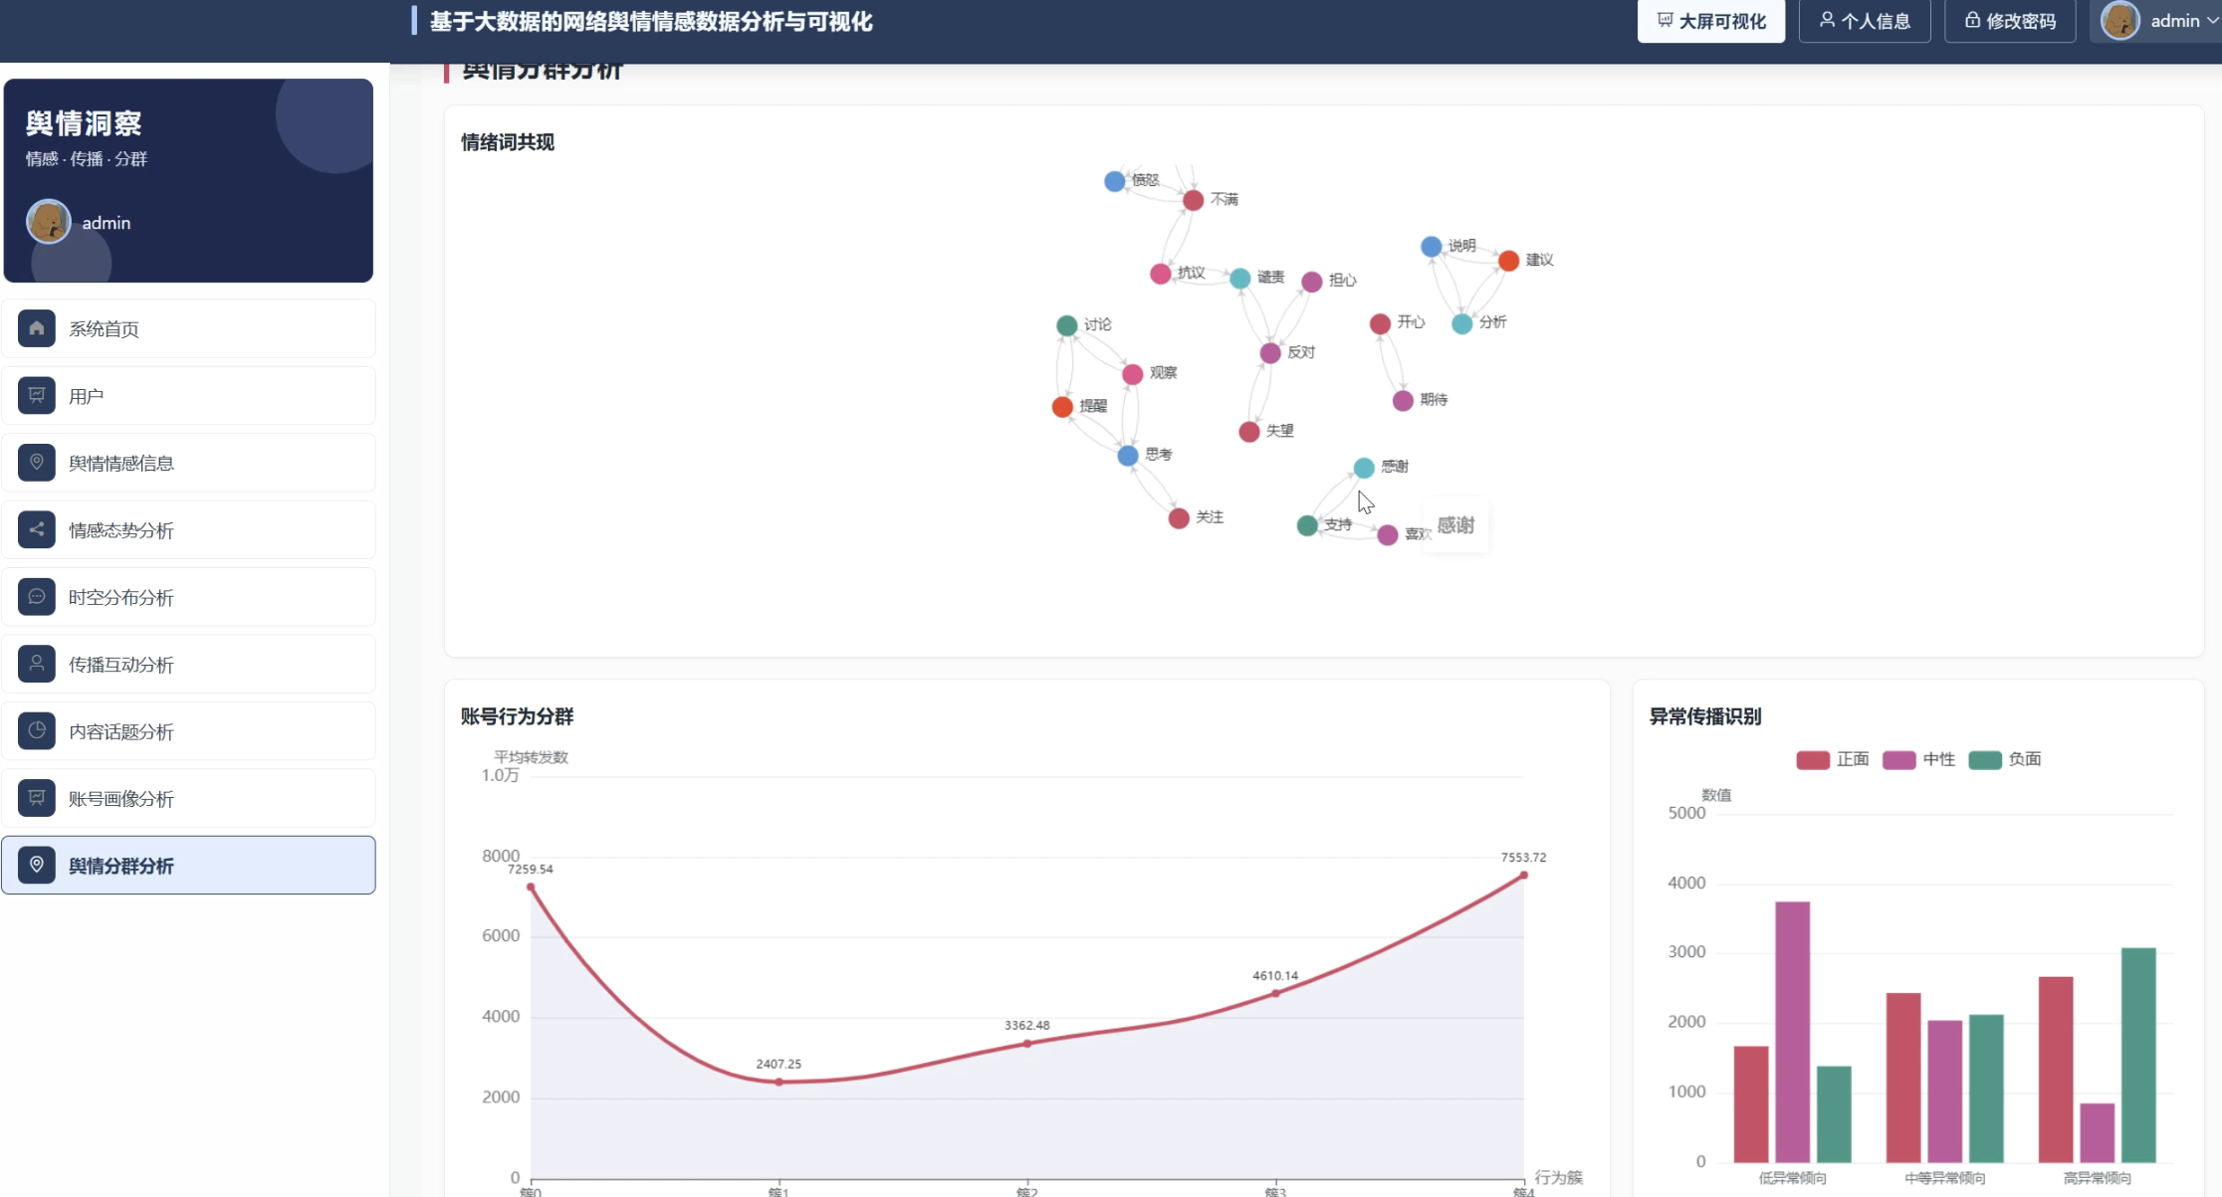Select the green 讨论 node
The width and height of the screenshot is (2222, 1197).
pos(1067,325)
